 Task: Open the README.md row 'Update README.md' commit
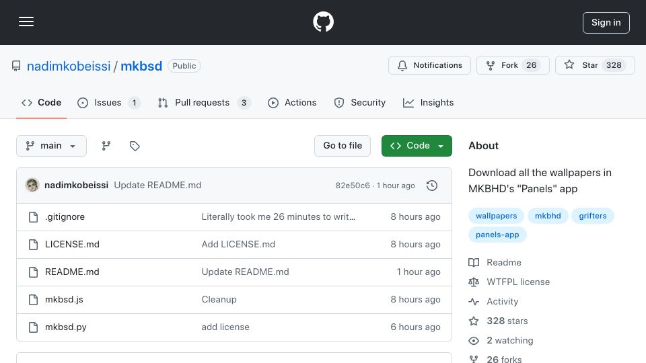click(x=245, y=272)
